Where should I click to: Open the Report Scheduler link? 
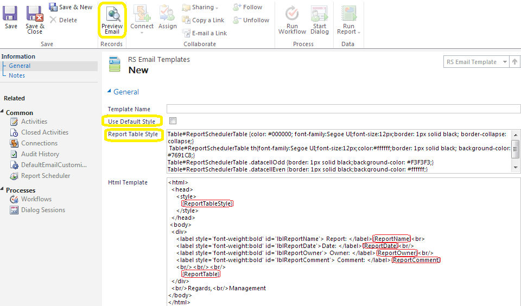(x=46, y=176)
